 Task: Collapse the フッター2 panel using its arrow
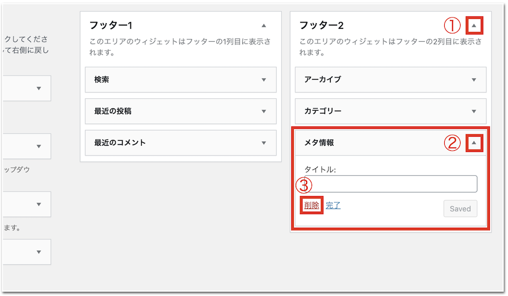point(474,25)
